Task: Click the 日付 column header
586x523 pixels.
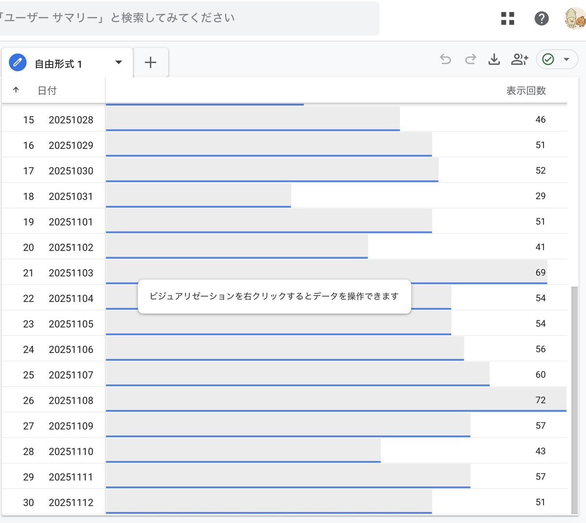Action: (47, 91)
